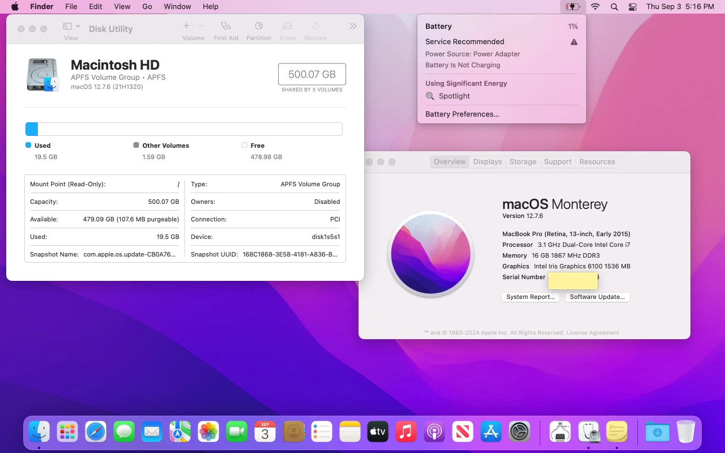Open the View menu in menu bar

pyautogui.click(x=122, y=7)
